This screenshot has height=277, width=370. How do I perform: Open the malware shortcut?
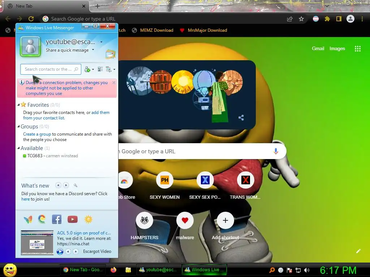[x=185, y=226]
